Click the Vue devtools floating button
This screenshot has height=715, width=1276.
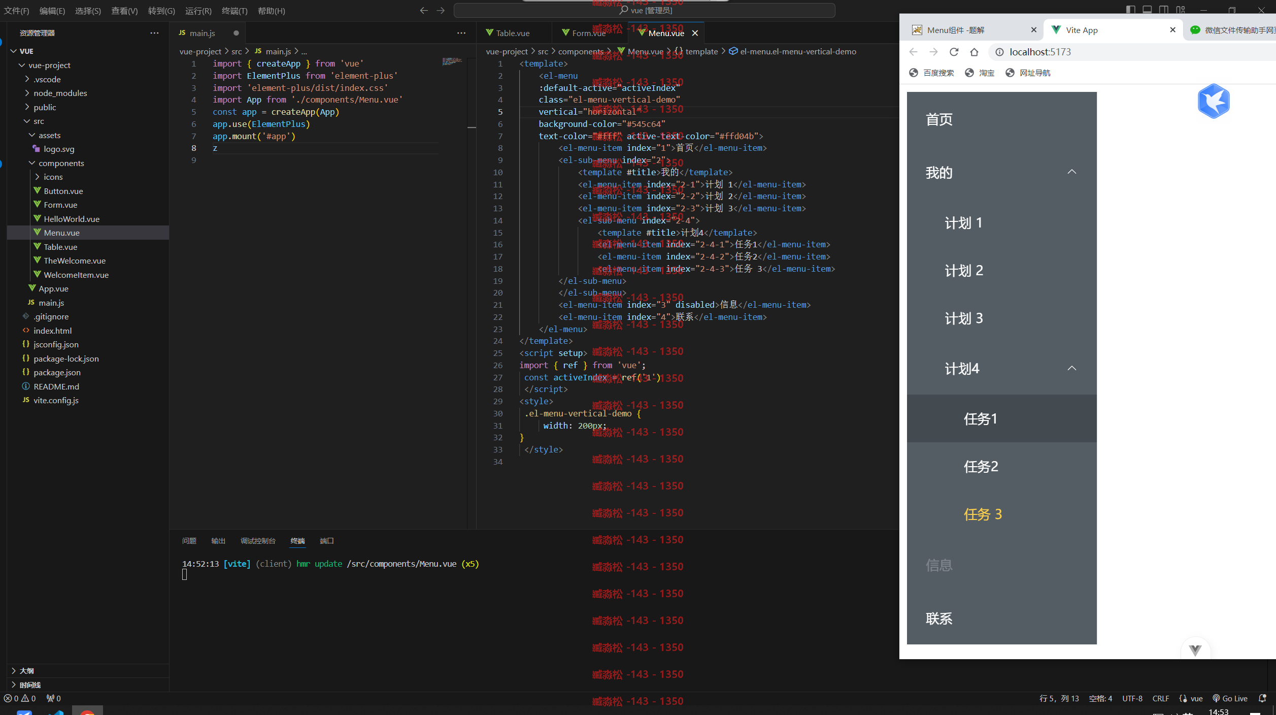[x=1195, y=650]
